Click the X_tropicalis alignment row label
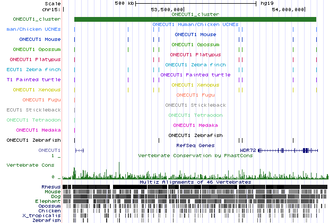This screenshot has height=223, width=329. (x=41, y=216)
